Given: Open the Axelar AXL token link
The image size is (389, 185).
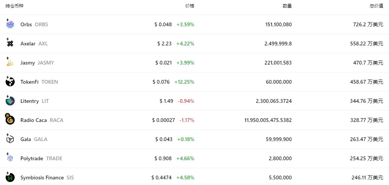Looking at the screenshot, I should pos(34,44).
